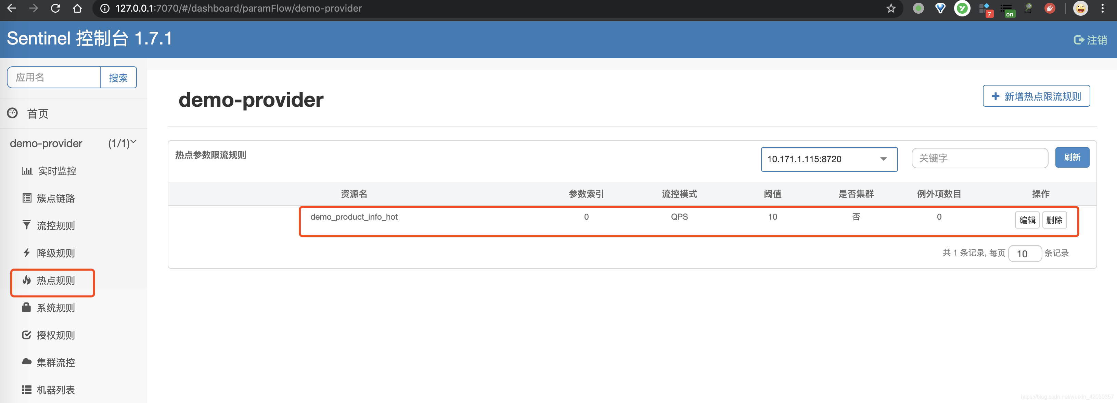The width and height of the screenshot is (1117, 403).
Task: Click the degrade rules lightning bolt icon
Action: pos(26,252)
